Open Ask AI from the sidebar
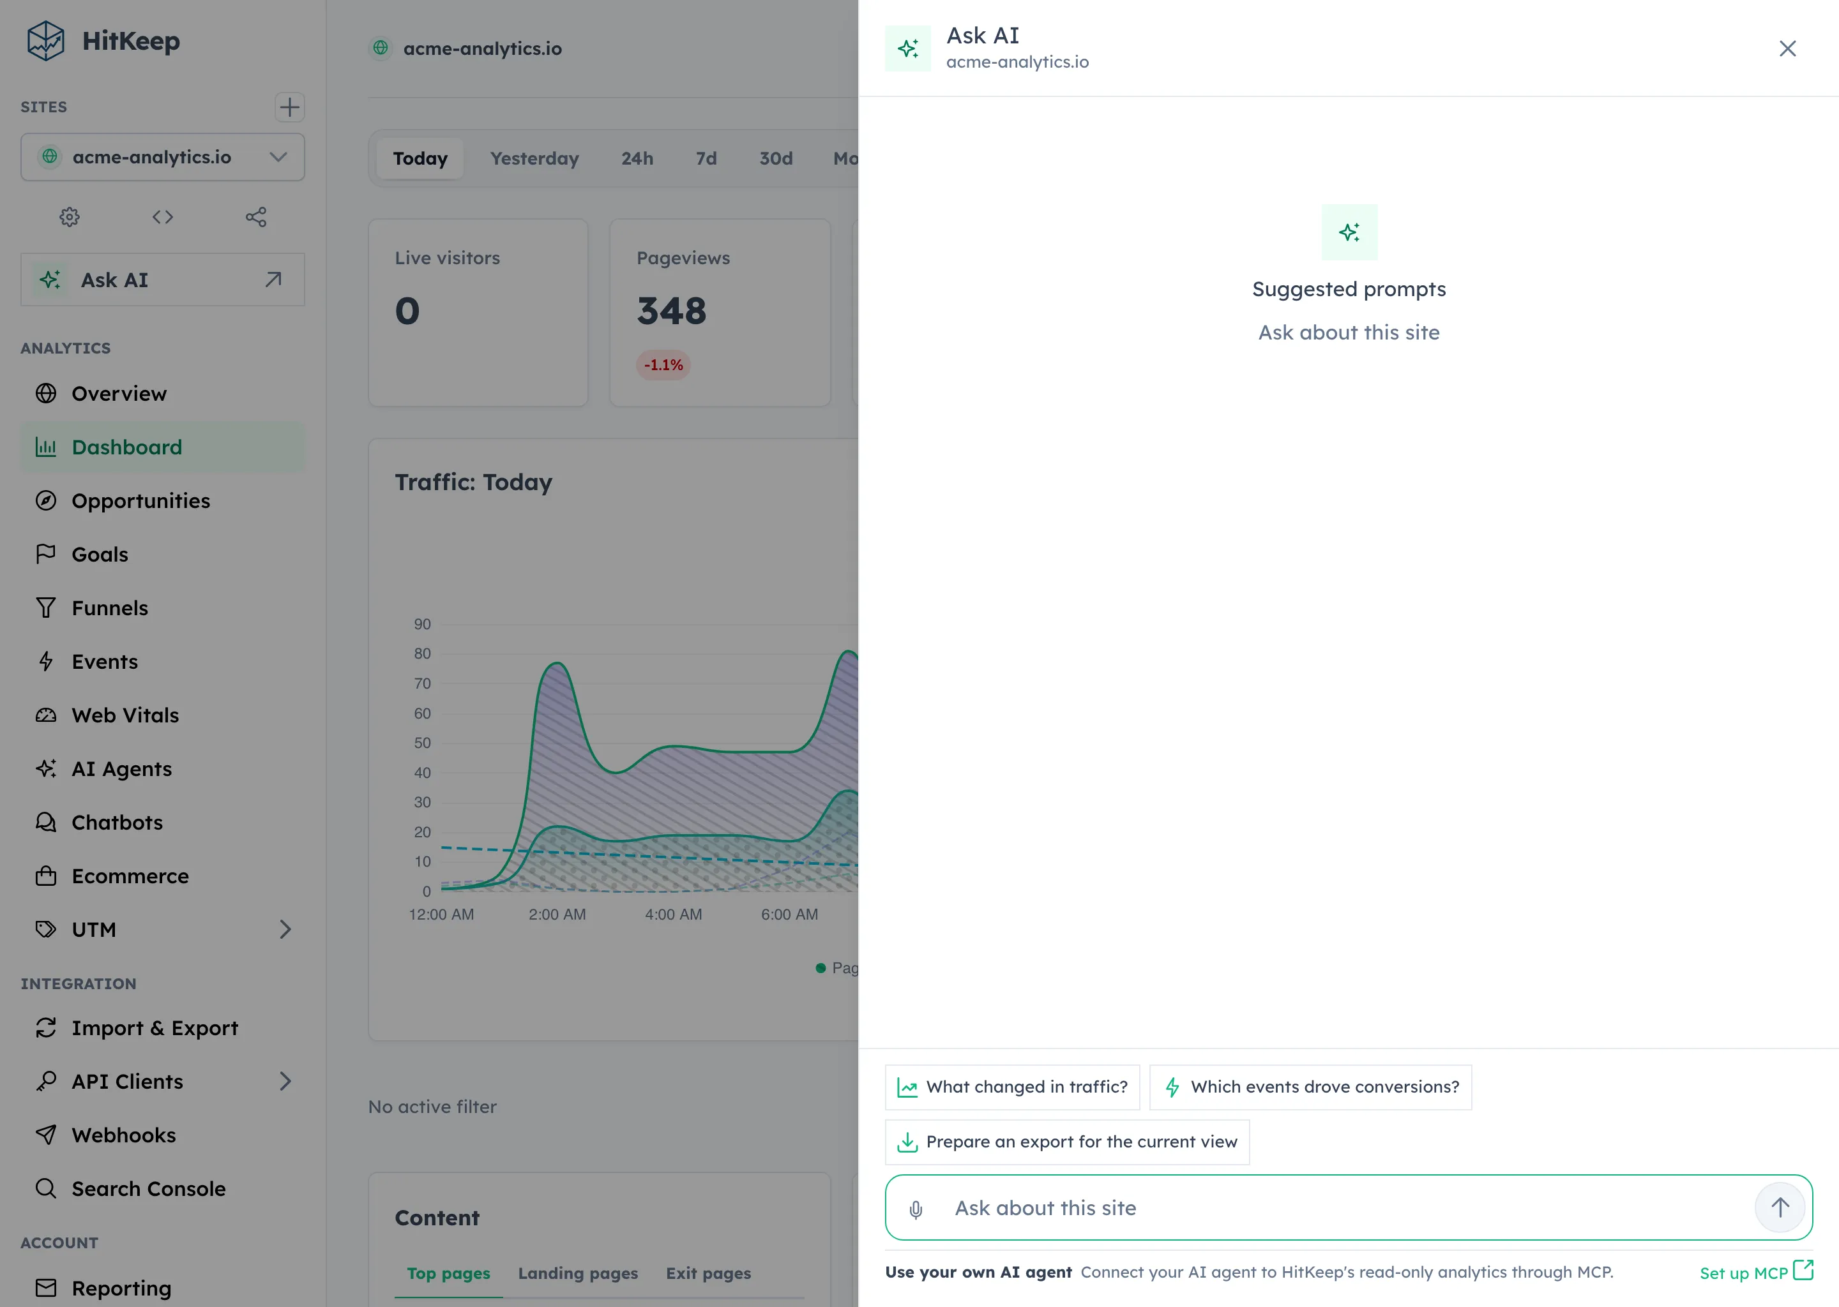Image resolution: width=1839 pixels, height=1307 pixels. (x=163, y=280)
